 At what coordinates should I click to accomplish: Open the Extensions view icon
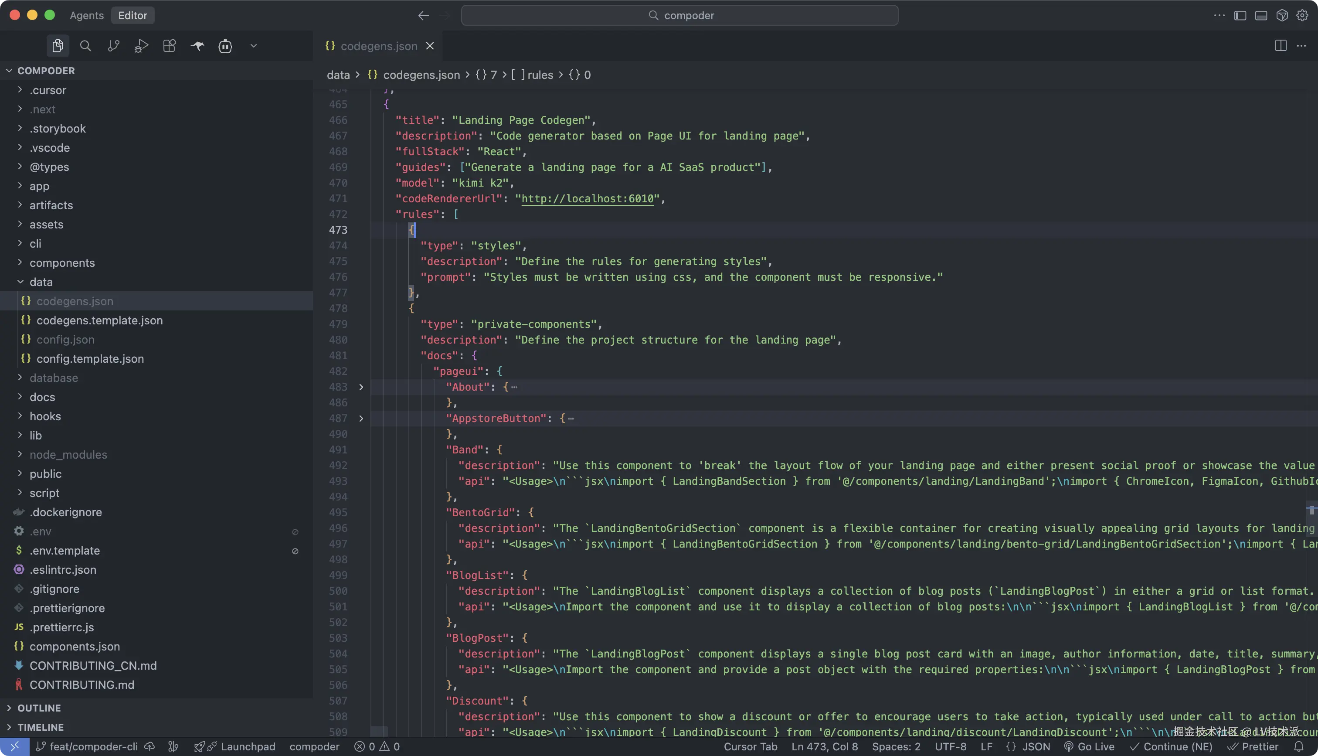(169, 46)
